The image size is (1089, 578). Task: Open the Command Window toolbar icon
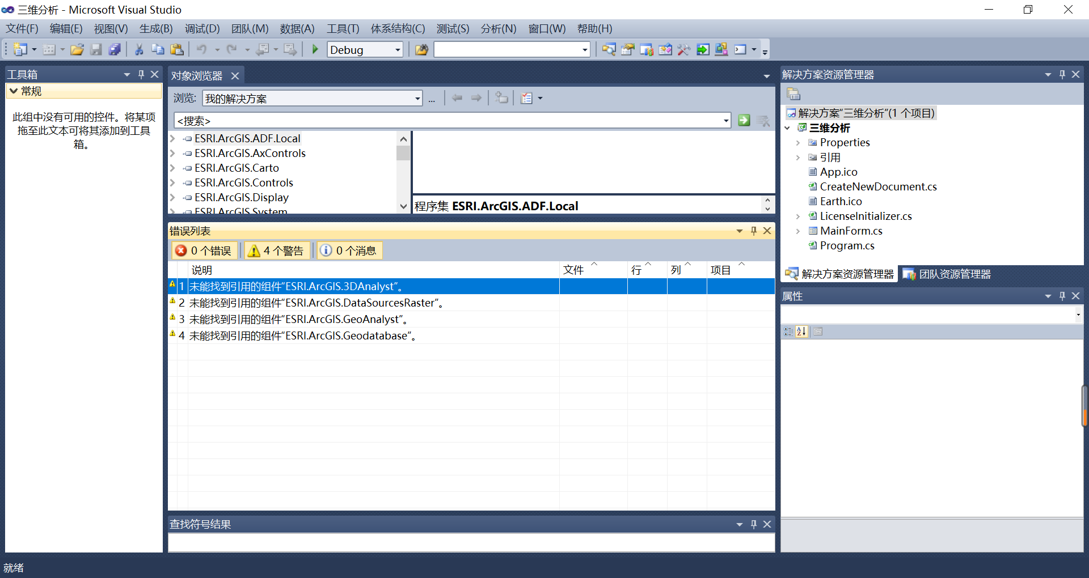click(740, 50)
